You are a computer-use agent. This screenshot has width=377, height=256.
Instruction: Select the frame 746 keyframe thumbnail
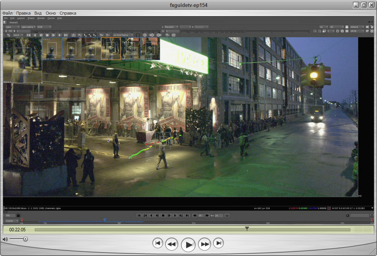point(52,49)
